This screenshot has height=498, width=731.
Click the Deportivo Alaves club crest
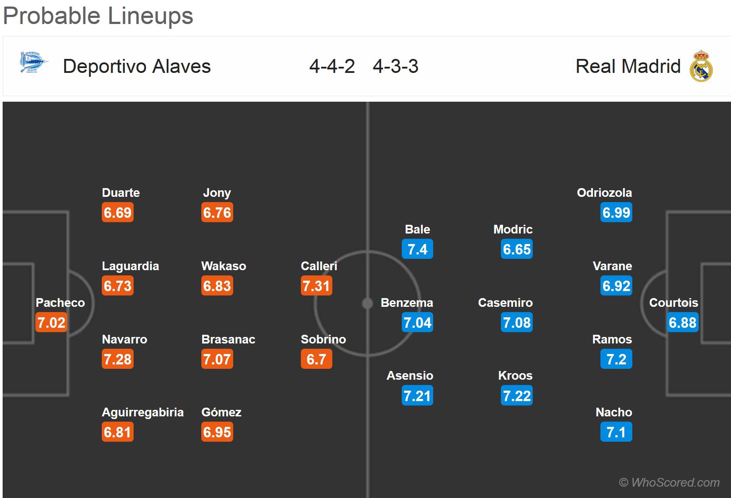pyautogui.click(x=33, y=62)
